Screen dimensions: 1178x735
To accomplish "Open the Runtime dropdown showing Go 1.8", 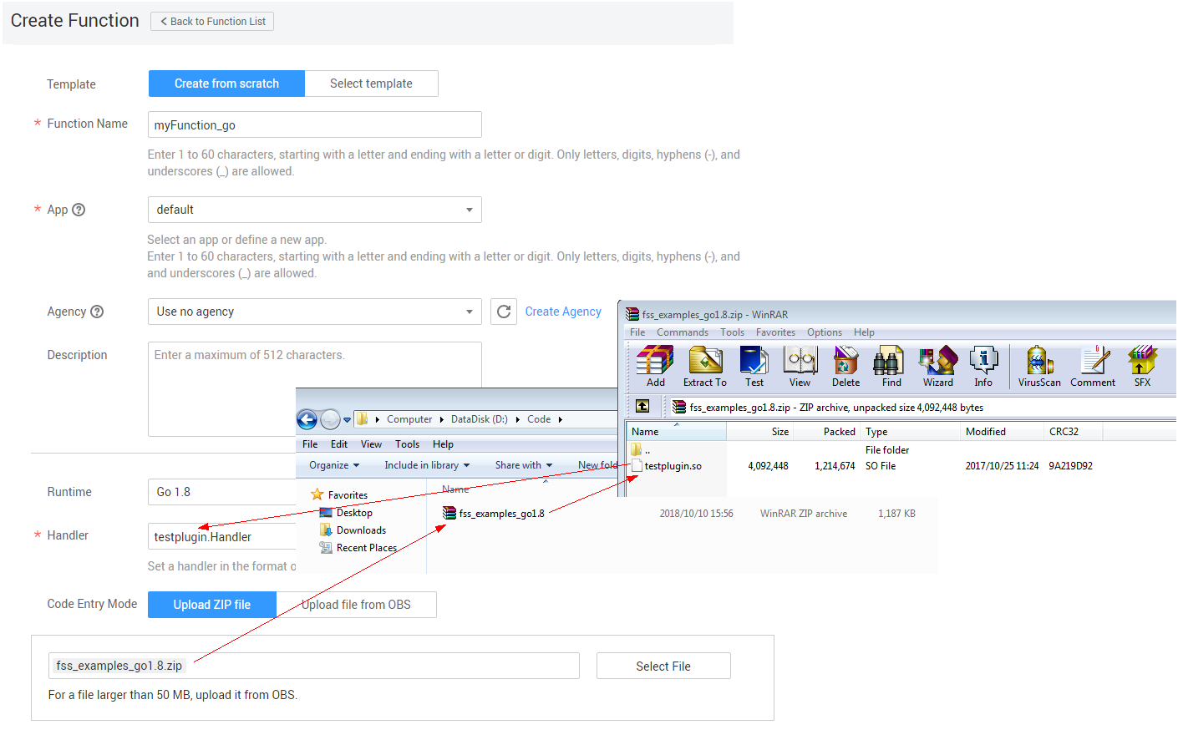I will (x=222, y=492).
